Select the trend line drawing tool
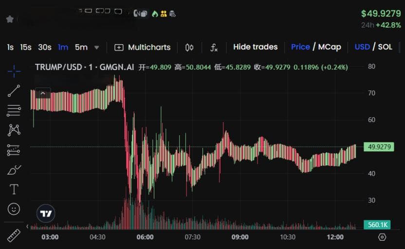This screenshot has height=249, width=405. pos(14,90)
